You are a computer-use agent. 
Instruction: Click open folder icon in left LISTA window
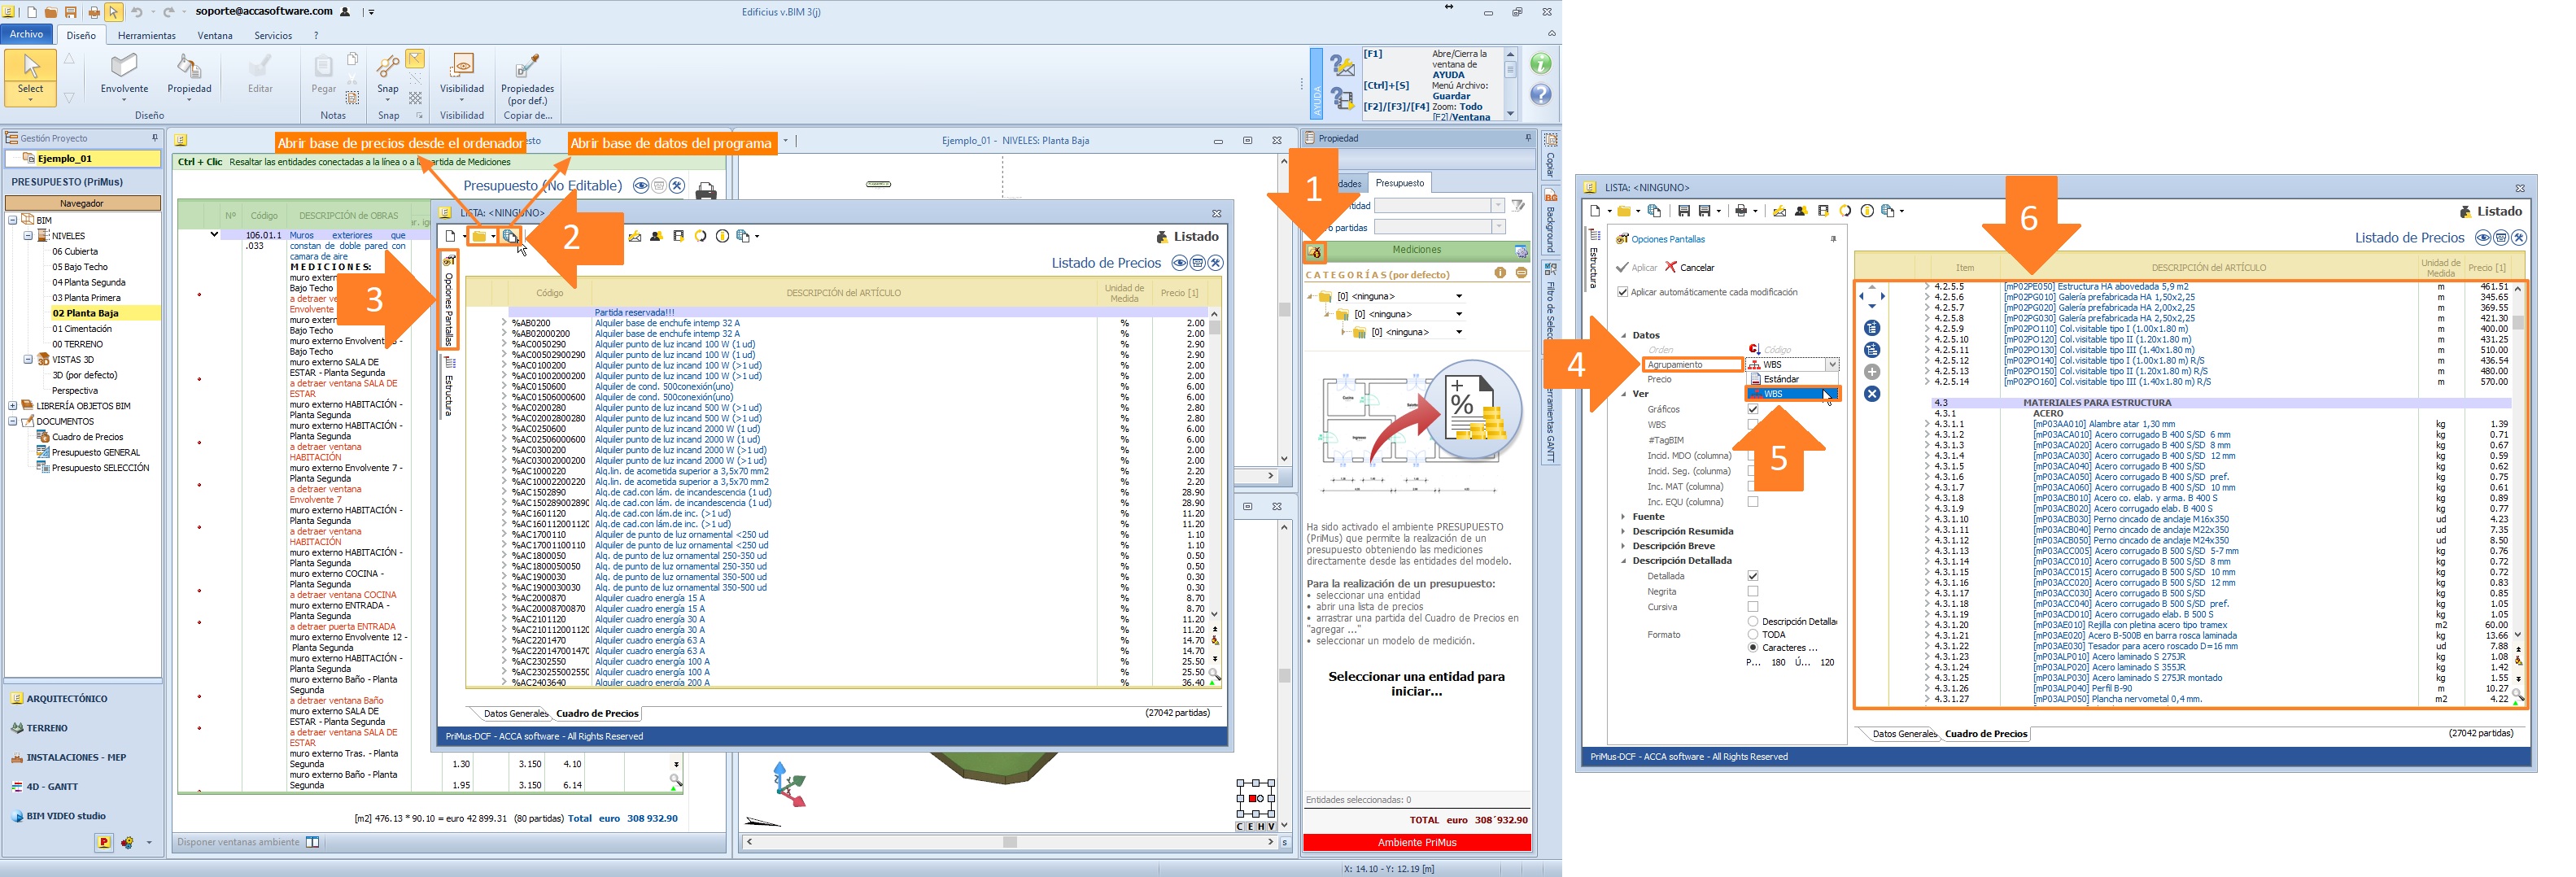(x=480, y=236)
